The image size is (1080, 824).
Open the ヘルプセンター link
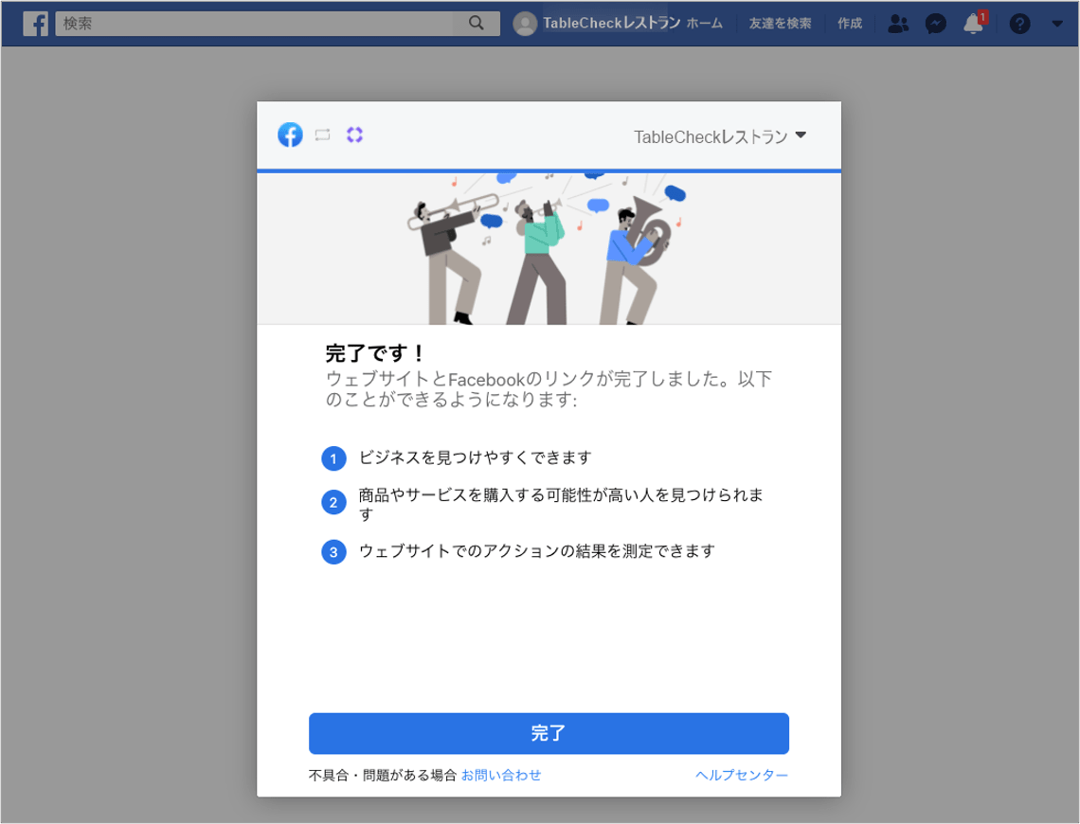(x=741, y=775)
